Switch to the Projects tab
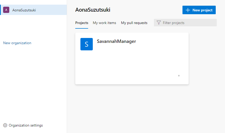 tap(82, 23)
